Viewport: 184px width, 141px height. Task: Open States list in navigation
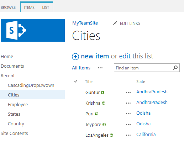point(14,114)
